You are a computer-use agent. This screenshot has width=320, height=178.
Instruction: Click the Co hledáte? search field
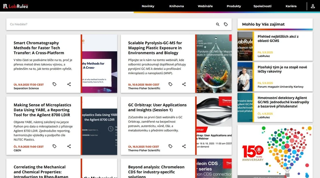tap(111, 24)
